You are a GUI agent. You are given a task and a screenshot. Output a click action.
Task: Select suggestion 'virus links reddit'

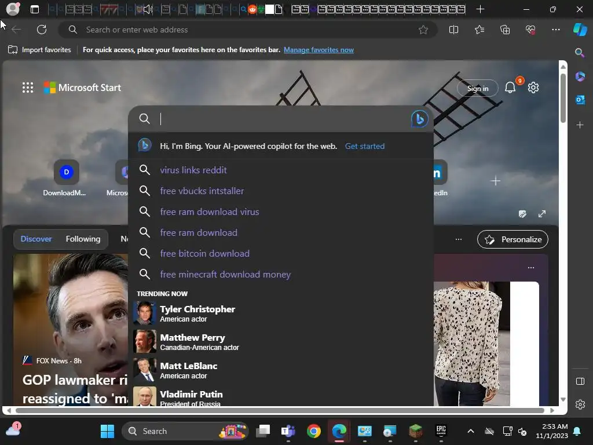pos(281,170)
